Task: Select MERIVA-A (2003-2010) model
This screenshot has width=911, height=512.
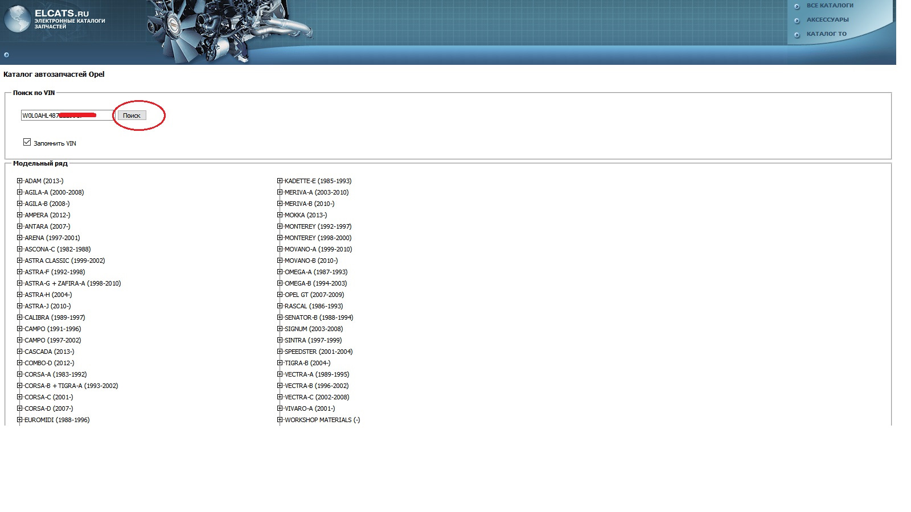Action: click(x=317, y=192)
